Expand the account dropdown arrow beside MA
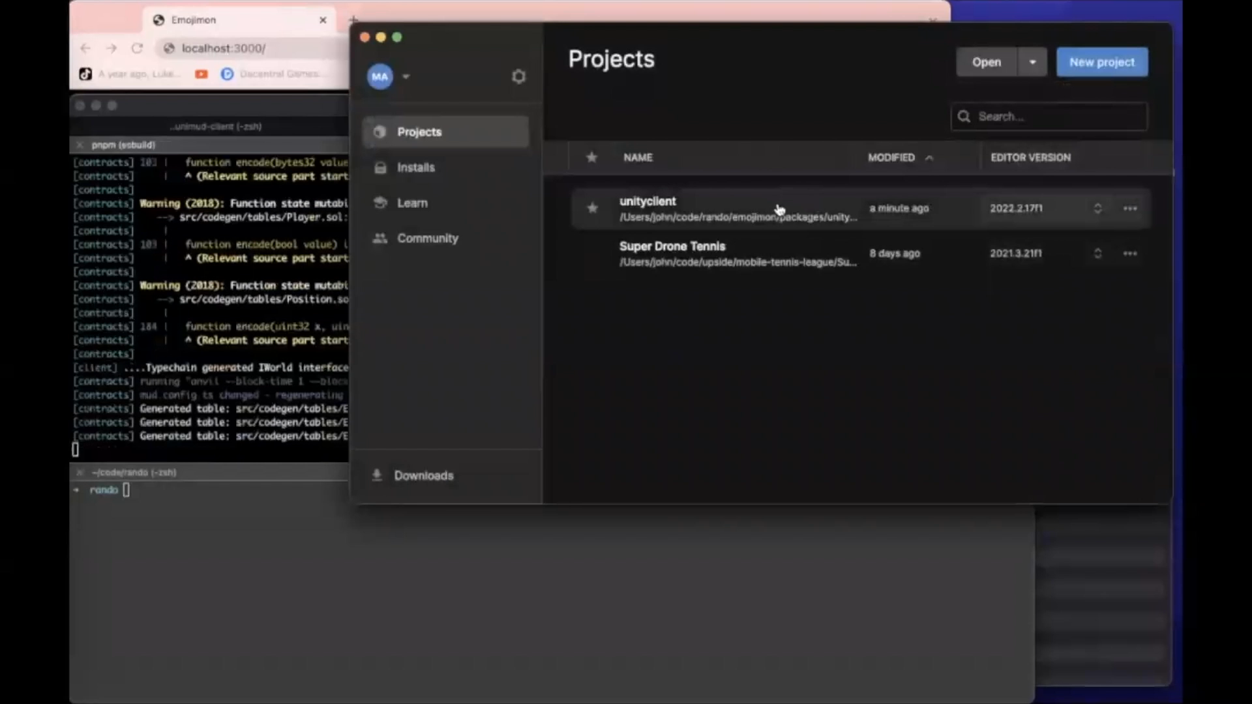 [x=406, y=77]
